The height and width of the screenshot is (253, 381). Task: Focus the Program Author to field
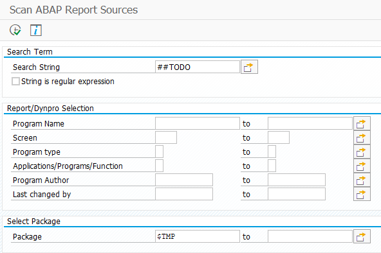pyautogui.click(x=297, y=180)
